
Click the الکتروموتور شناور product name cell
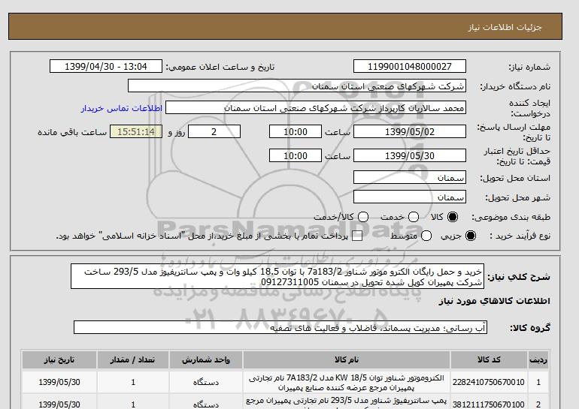(347, 383)
